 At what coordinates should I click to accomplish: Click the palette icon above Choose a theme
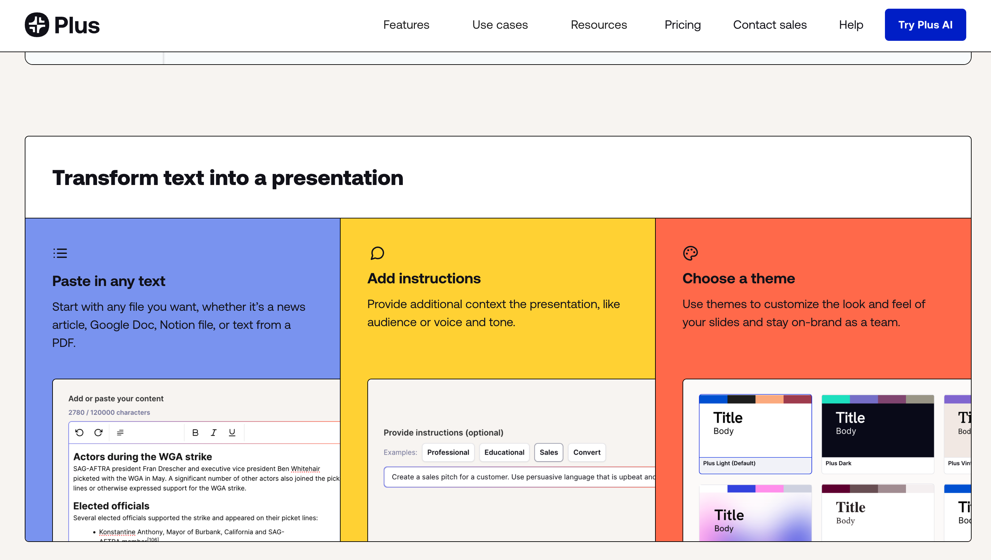690,253
